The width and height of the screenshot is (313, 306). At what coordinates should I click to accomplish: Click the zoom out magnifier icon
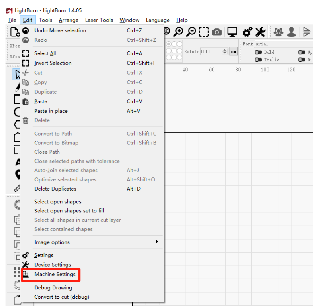tap(191, 32)
